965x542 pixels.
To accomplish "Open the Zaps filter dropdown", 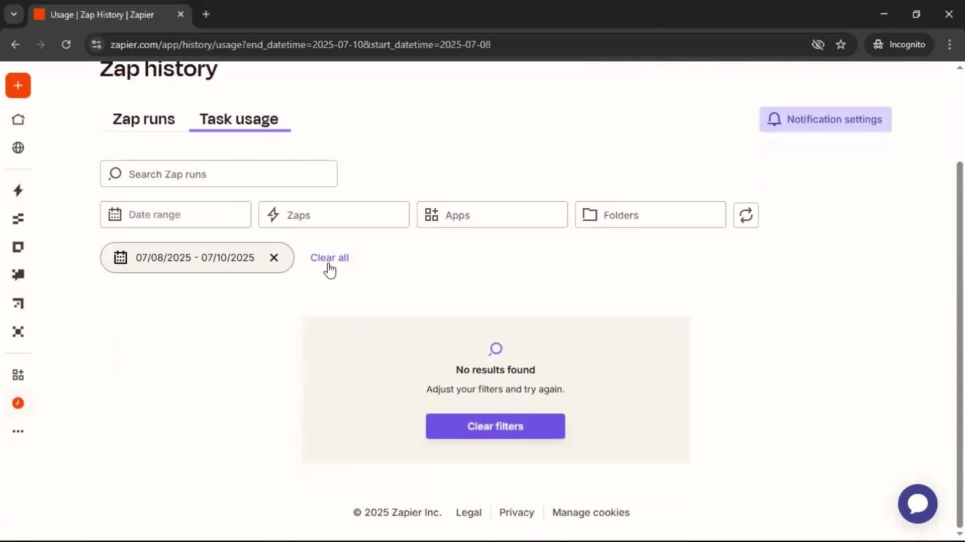I will coord(334,215).
